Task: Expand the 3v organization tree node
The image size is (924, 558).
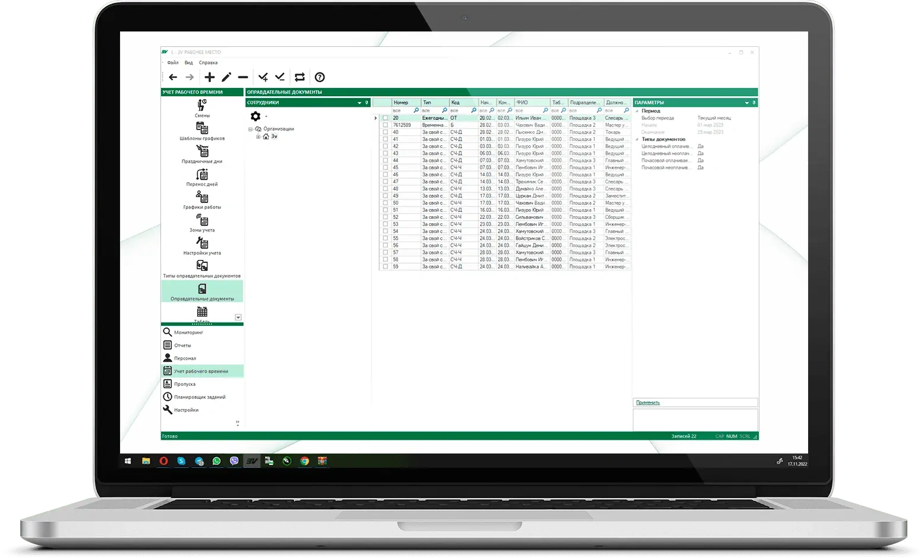Action: pyautogui.click(x=258, y=137)
